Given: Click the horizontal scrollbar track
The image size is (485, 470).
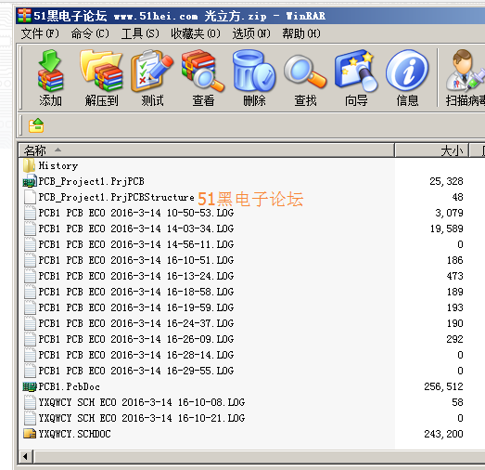Looking at the screenshot, I should pyautogui.click(x=260, y=457).
